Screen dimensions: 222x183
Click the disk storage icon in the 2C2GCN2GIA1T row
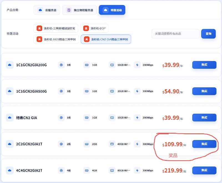pyautogui.click(x=112, y=144)
